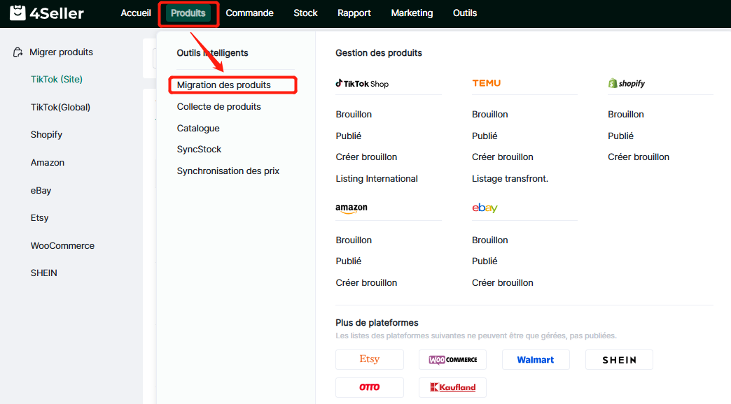Click the TikTok Shop logo
Image resolution: width=731 pixels, height=404 pixels.
tap(362, 84)
